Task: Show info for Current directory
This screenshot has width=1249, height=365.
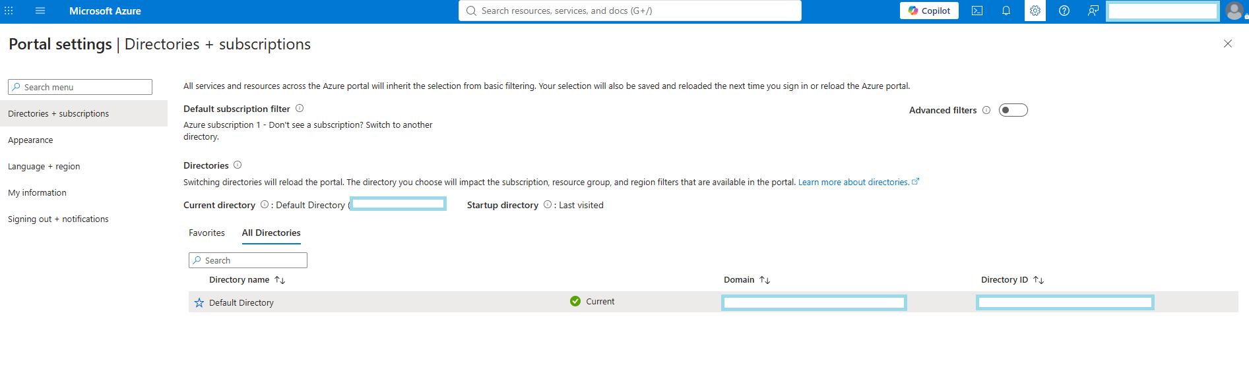Action: pos(265,204)
